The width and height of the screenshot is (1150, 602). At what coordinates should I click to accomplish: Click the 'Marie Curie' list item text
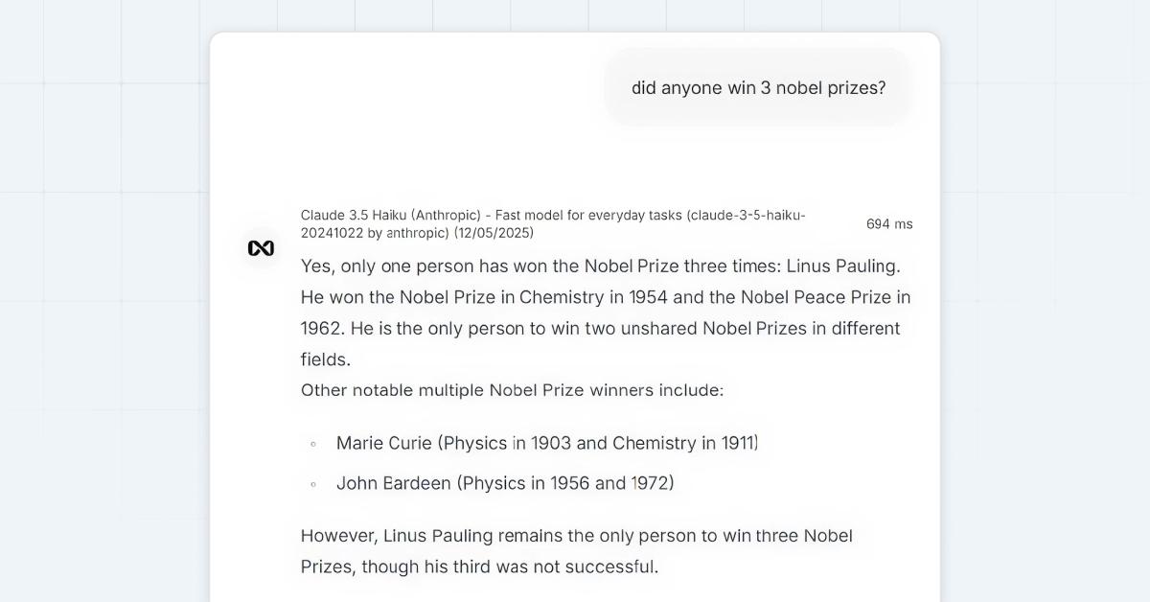click(x=383, y=443)
